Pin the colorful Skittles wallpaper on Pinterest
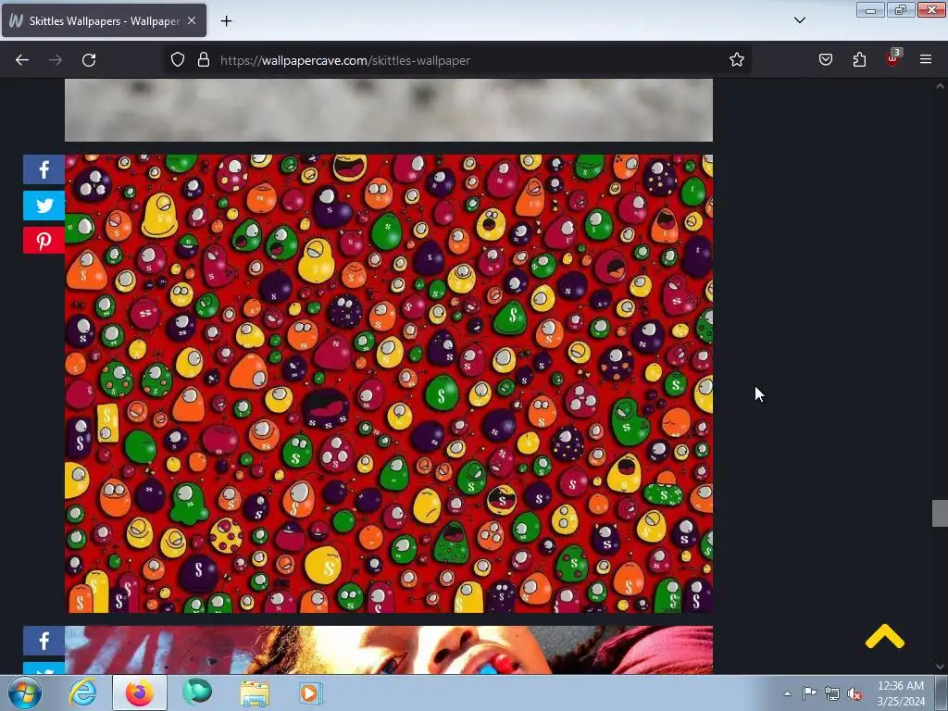The height and width of the screenshot is (711, 948). [x=44, y=241]
